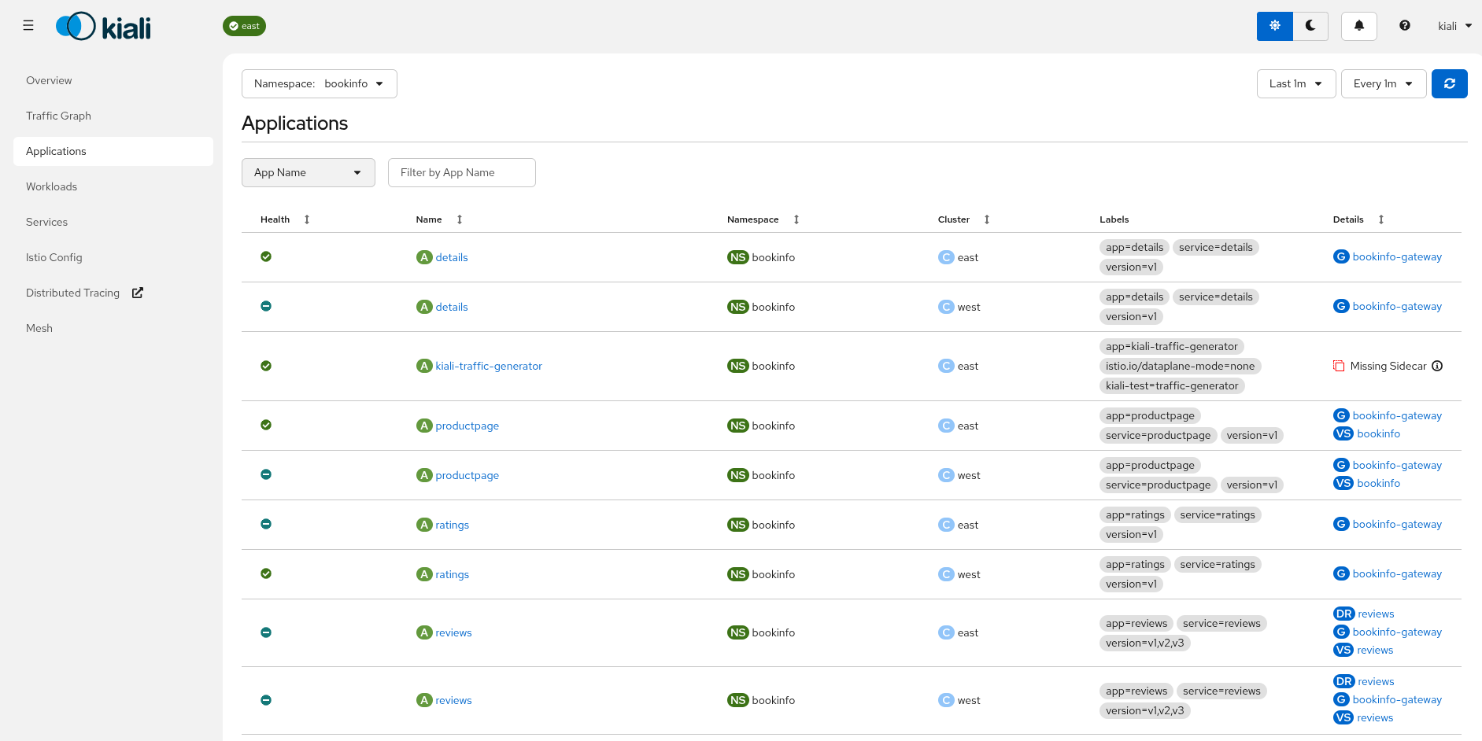Image resolution: width=1482 pixels, height=741 pixels.
Task: Click the green health icon for kiali-traffic-generator
Action: point(266,366)
